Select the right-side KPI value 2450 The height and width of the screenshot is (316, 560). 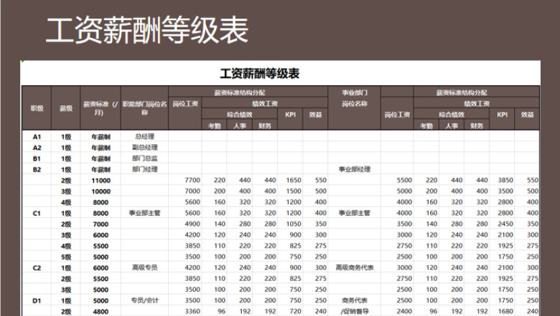[505, 224]
